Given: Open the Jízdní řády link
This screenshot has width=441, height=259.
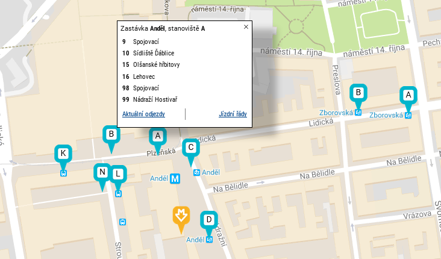Looking at the screenshot, I should (x=233, y=114).
